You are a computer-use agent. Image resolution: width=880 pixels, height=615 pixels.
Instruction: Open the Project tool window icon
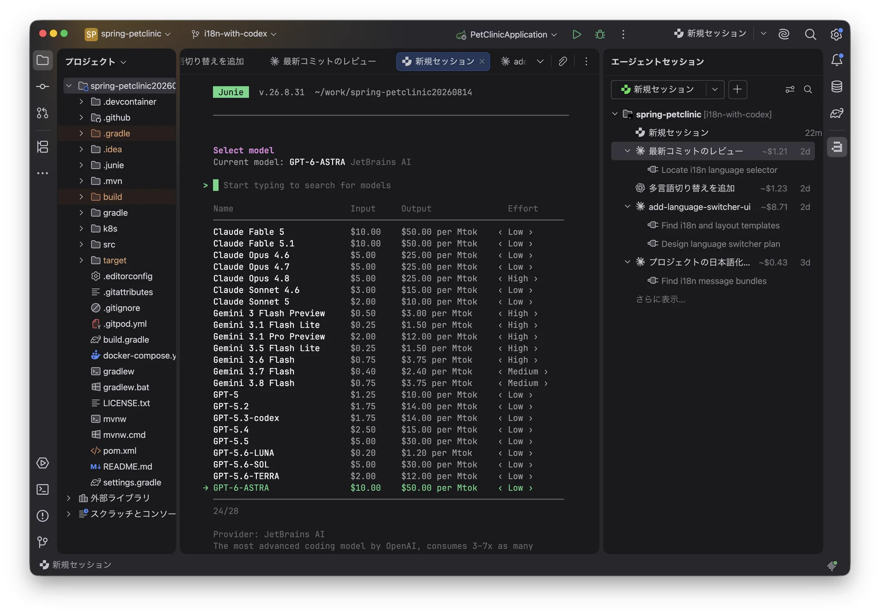coord(43,60)
